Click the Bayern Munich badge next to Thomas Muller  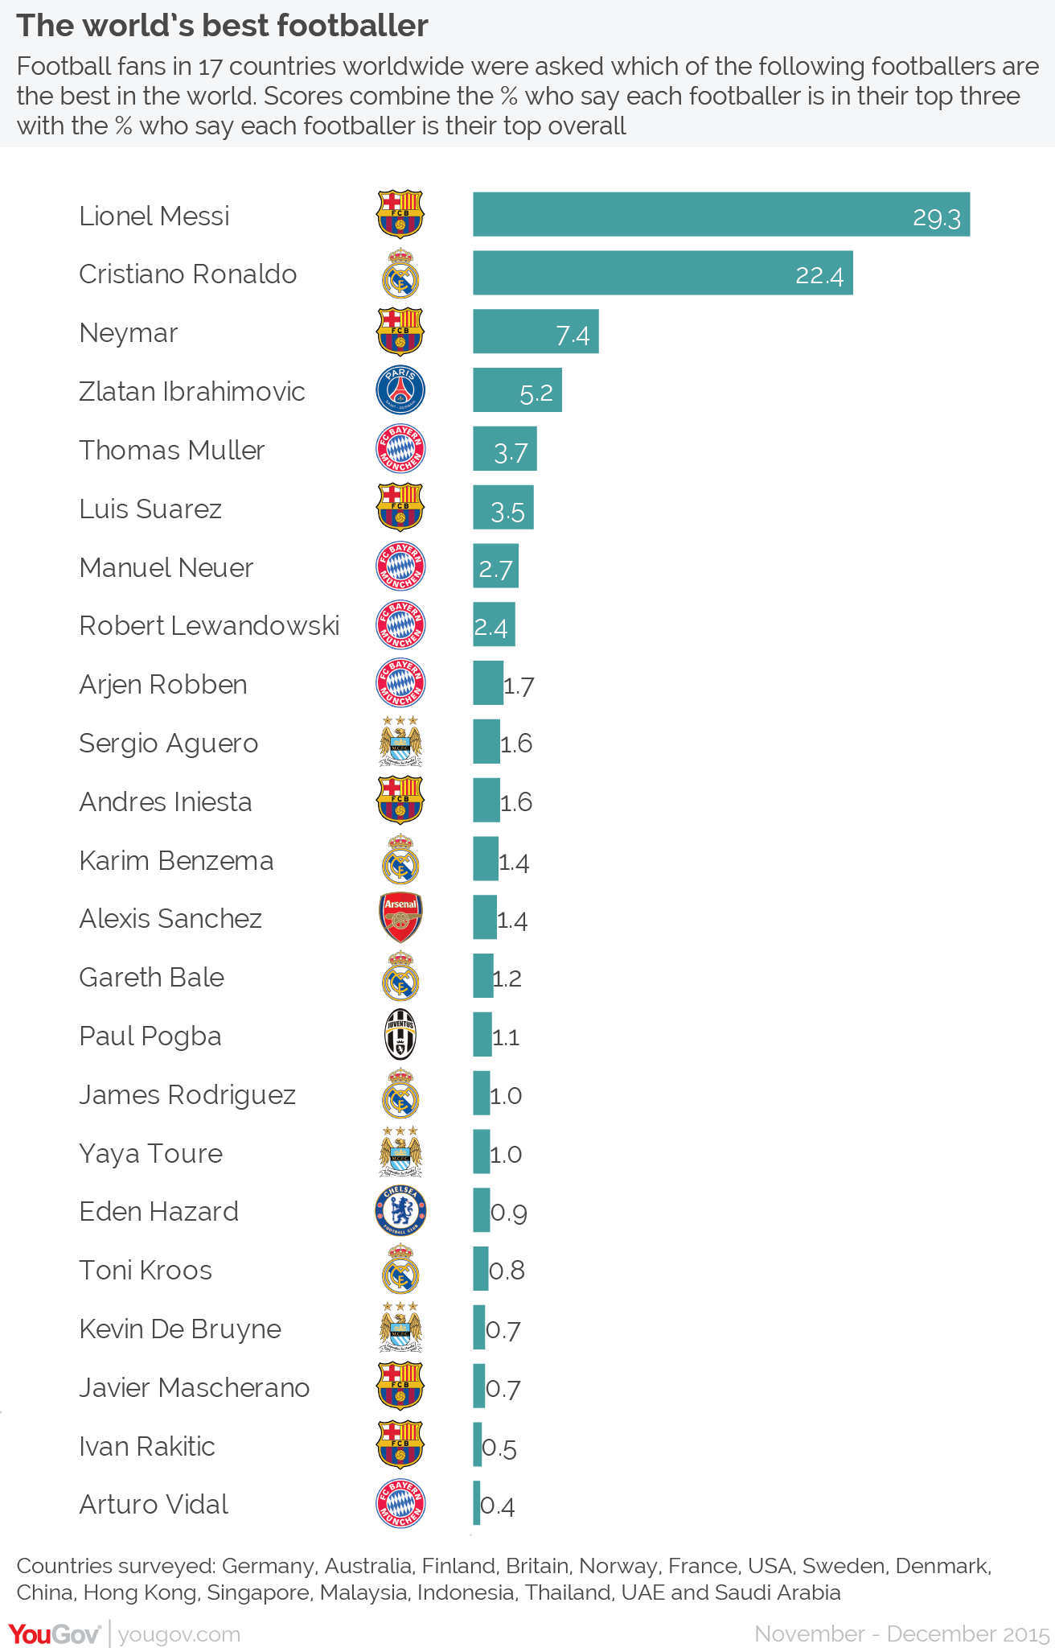400,449
